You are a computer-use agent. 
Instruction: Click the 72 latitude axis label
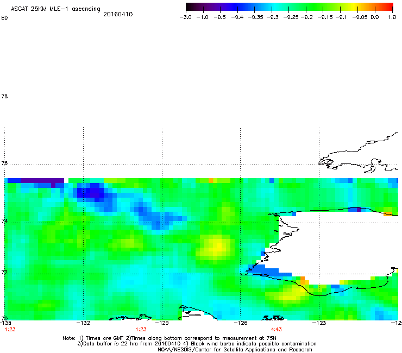4,273
